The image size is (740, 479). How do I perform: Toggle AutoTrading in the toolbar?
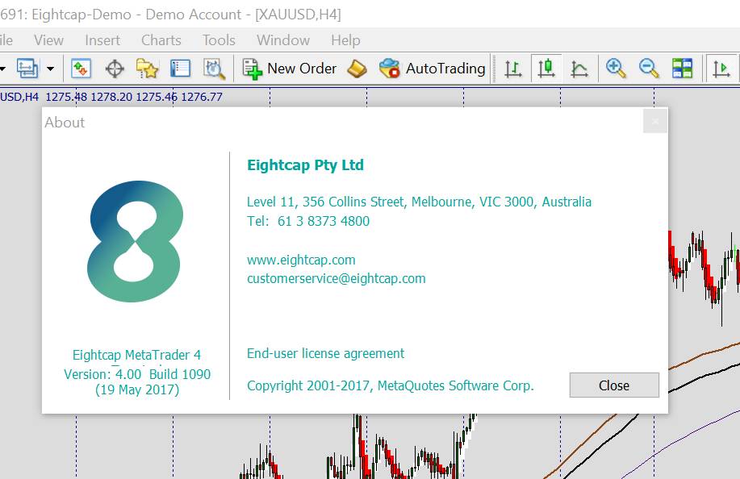(x=433, y=69)
